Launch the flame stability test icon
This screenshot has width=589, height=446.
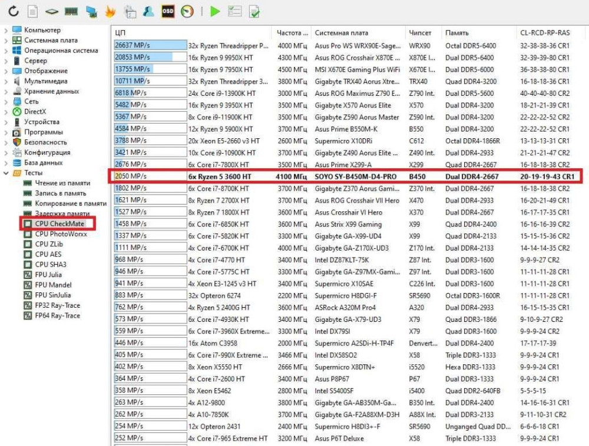pyautogui.click(x=110, y=11)
